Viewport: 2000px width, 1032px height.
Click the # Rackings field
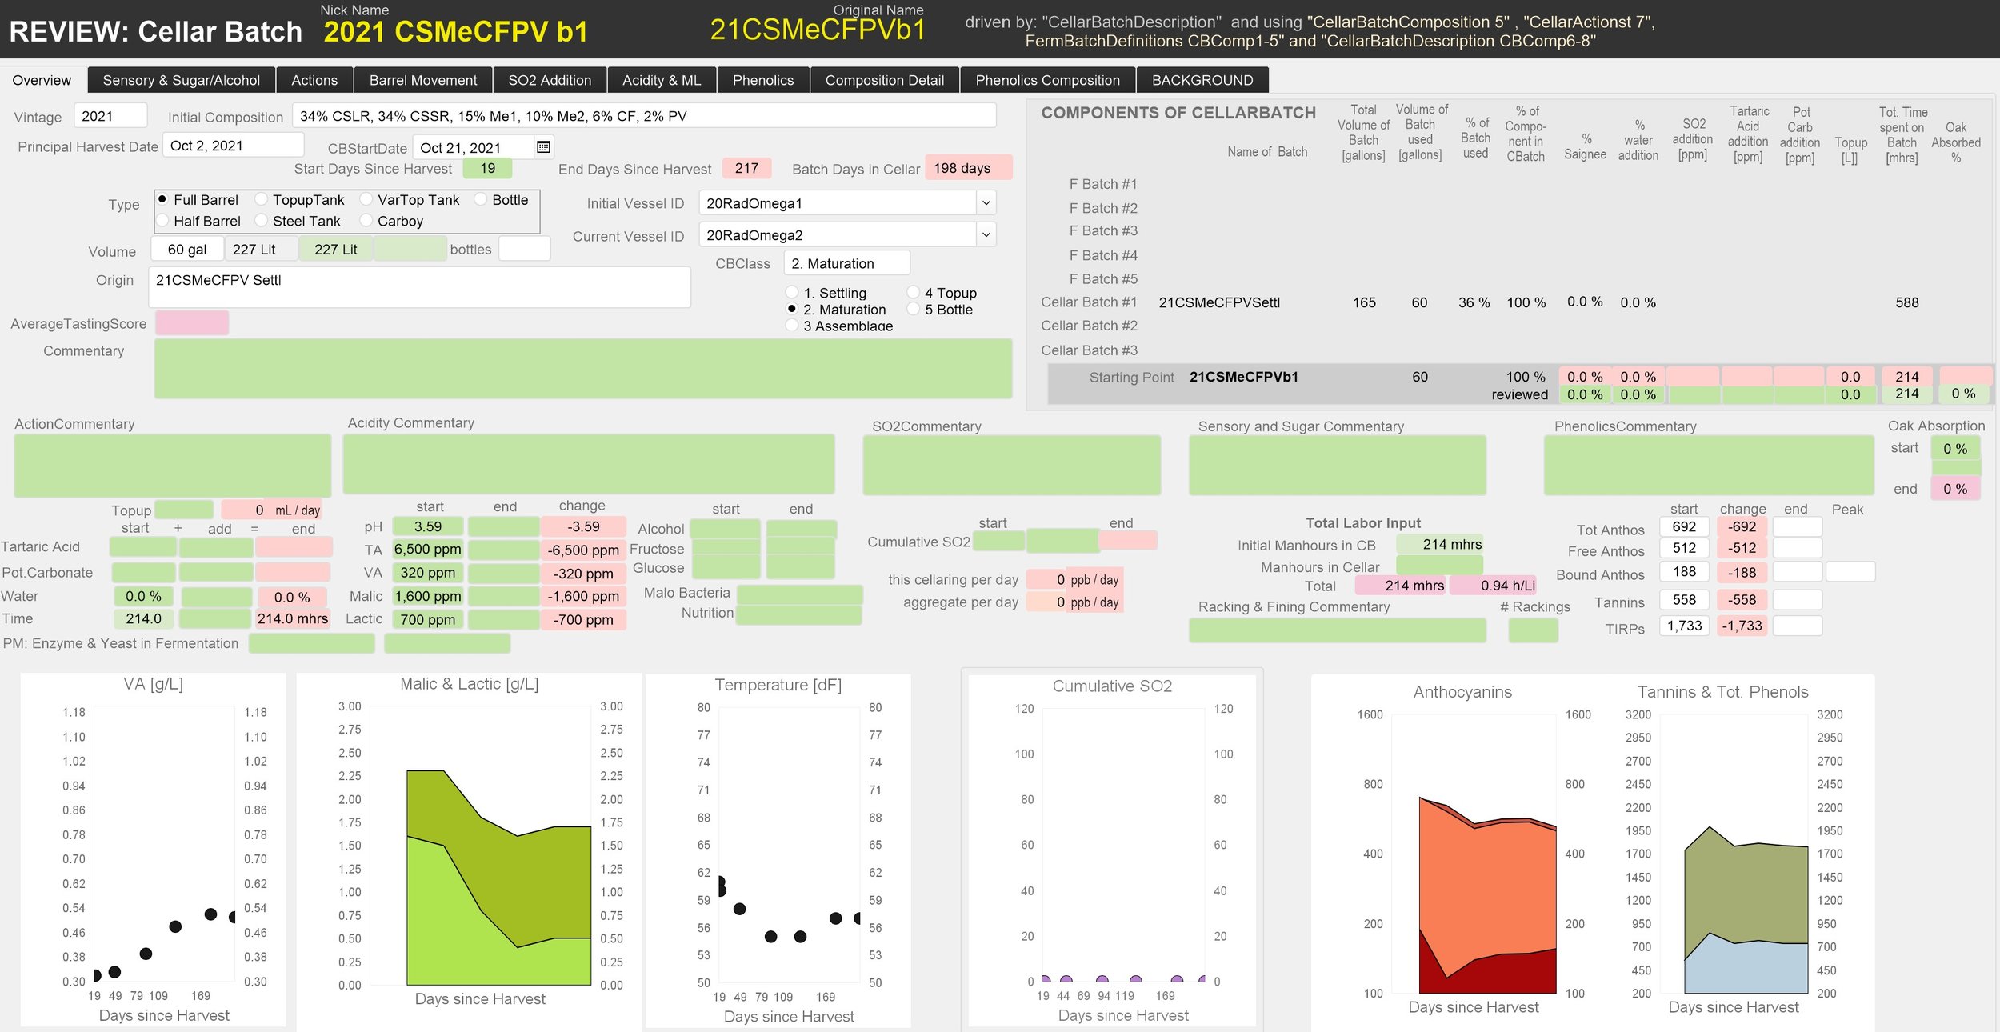coord(1533,630)
